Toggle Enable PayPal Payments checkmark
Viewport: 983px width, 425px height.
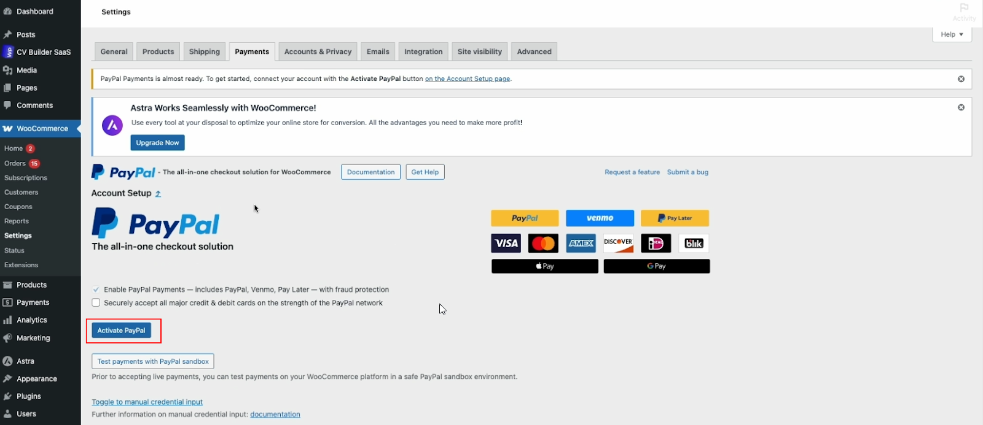(96, 289)
